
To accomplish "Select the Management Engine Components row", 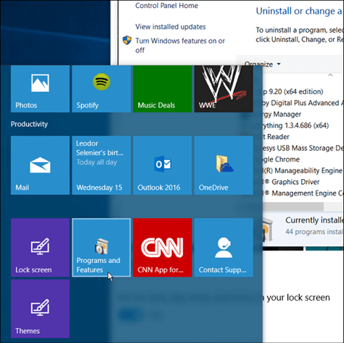I will tap(302, 193).
